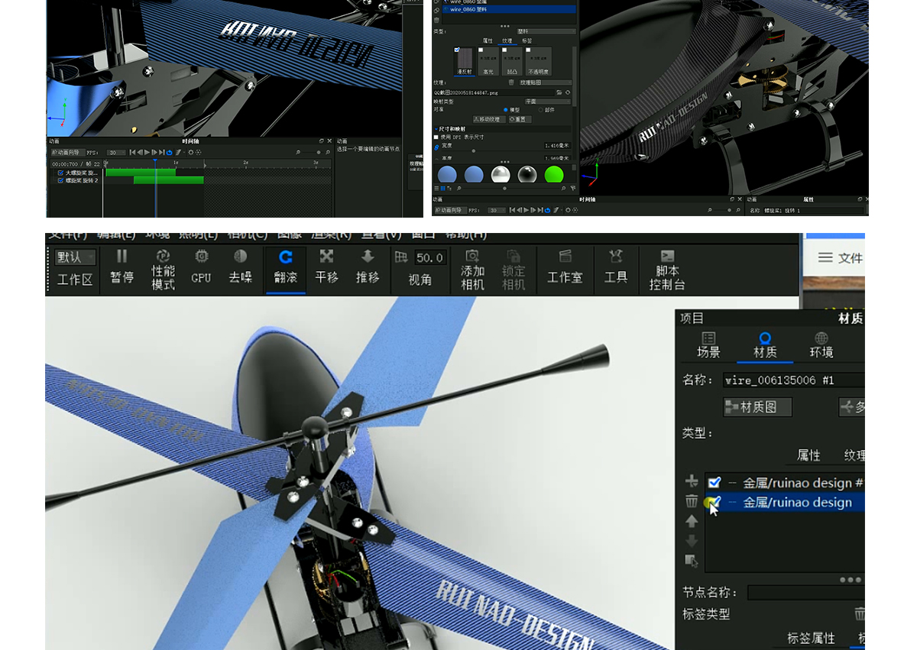Image resolution: width=917 pixels, height=650 pixels.
Task: Open the 纹理 tab beside 属性 and 标签
Action: tap(507, 40)
